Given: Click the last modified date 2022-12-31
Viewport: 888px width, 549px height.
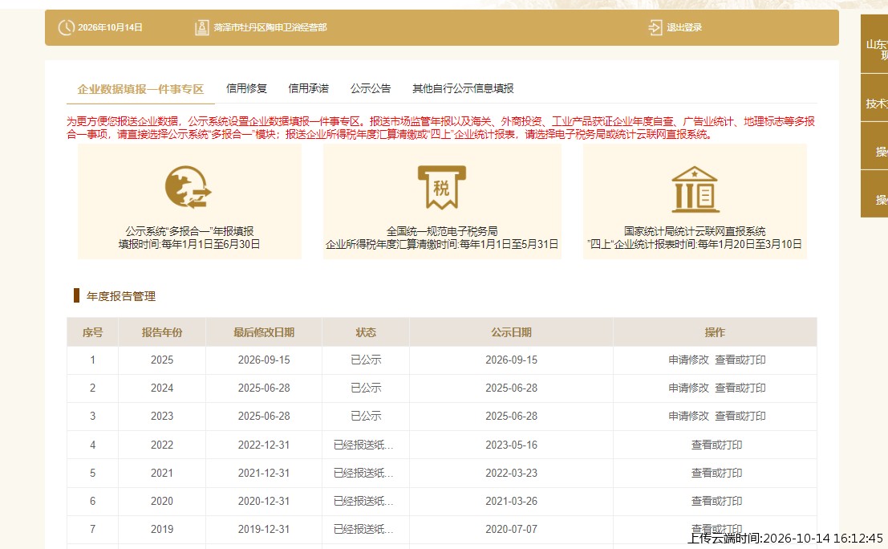Looking at the screenshot, I should [264, 445].
